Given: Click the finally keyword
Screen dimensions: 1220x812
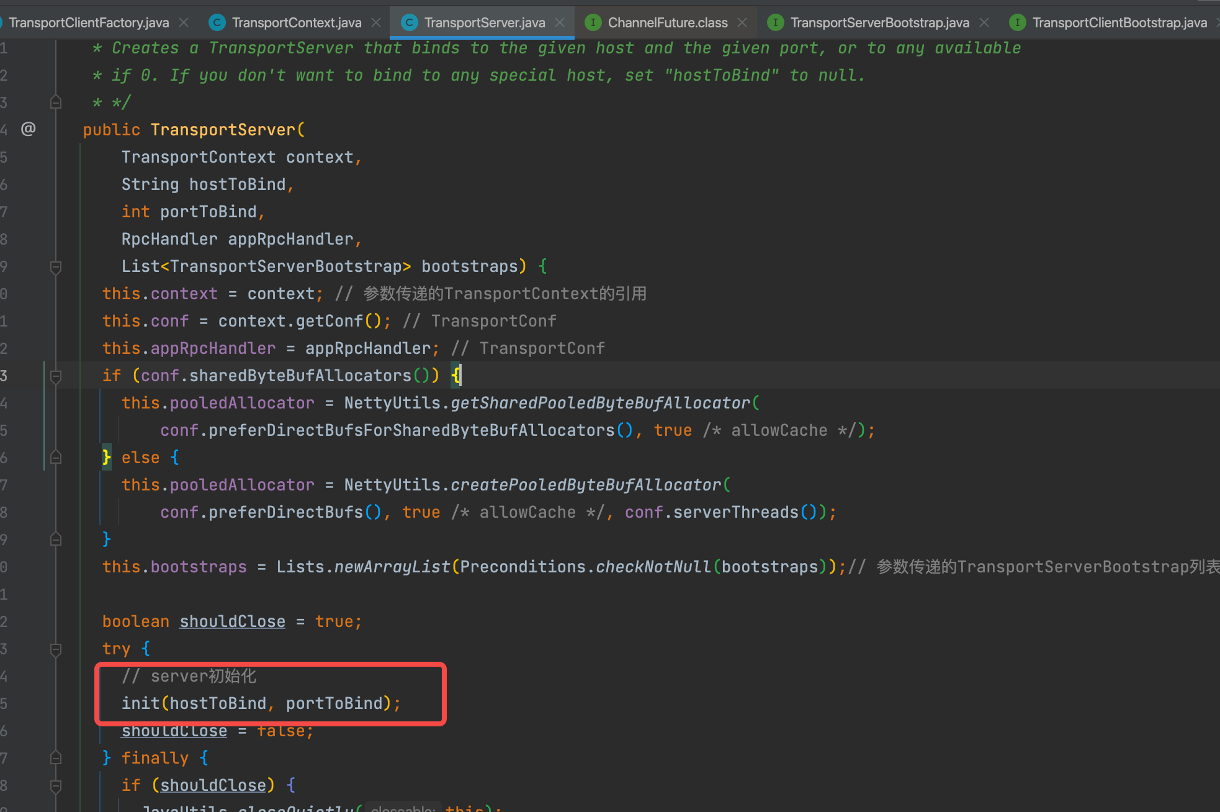Looking at the screenshot, I should [155, 758].
